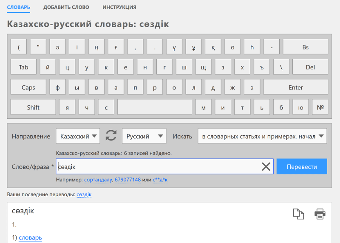The height and width of the screenshot is (243, 340).
Task: Open the Казахский source language dropdown
Action: 78,136
